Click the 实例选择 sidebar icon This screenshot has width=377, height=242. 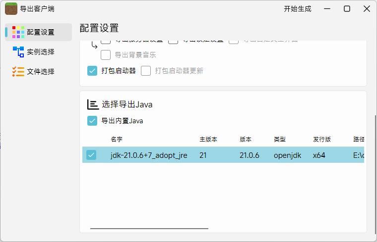[x=18, y=52]
